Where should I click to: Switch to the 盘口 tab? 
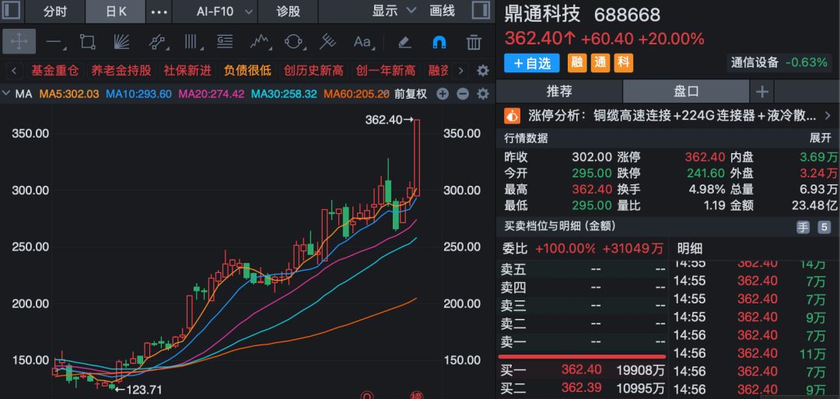coord(686,91)
